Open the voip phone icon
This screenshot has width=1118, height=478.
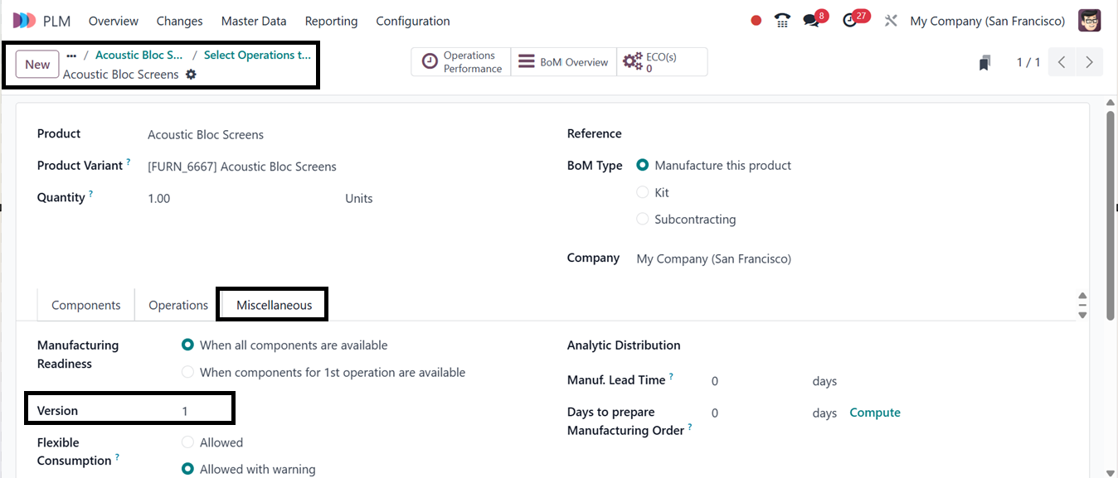tap(782, 21)
